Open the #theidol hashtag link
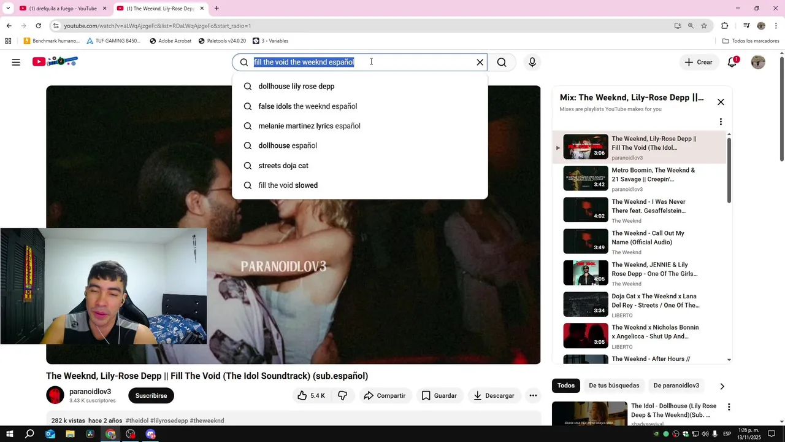 137,421
